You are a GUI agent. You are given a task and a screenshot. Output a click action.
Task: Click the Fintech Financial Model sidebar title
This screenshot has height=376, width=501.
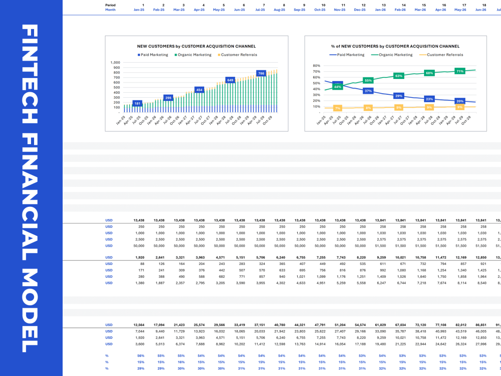coord(31,188)
